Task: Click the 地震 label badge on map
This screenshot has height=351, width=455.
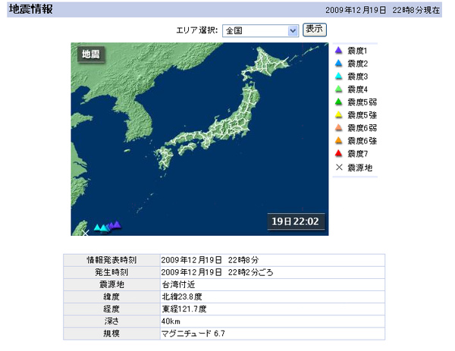Action: [x=91, y=55]
